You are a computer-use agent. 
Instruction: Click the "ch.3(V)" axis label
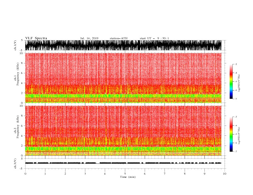click(15, 163)
